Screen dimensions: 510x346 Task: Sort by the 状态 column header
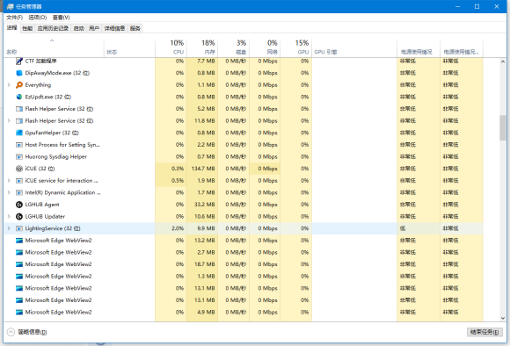(x=130, y=47)
